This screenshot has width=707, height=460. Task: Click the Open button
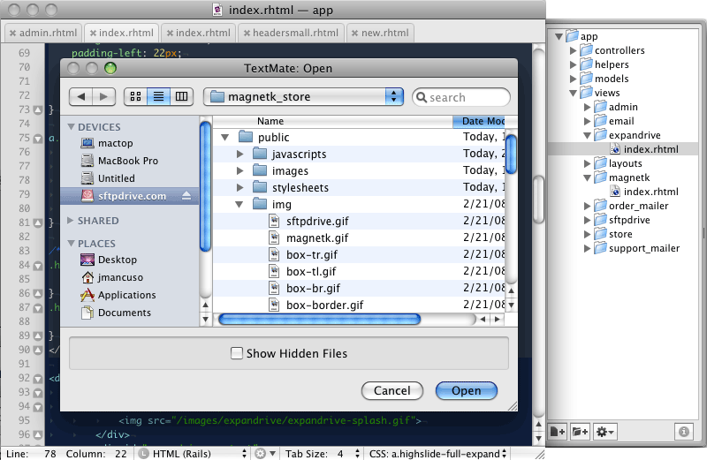(466, 390)
